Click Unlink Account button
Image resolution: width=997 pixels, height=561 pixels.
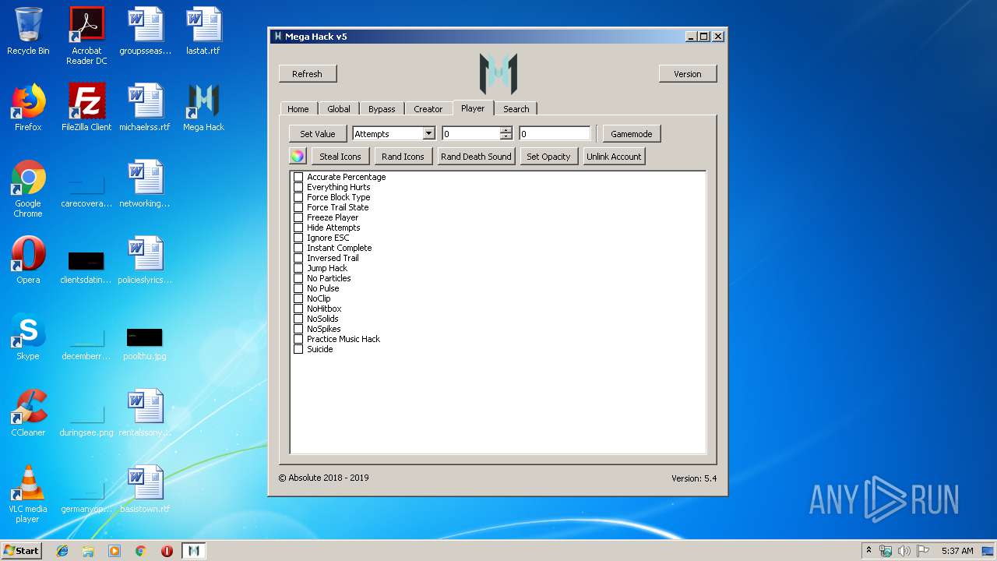pyautogui.click(x=615, y=157)
